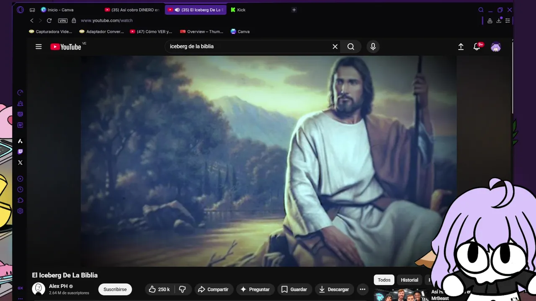Reload the YouTube page

[49, 20]
